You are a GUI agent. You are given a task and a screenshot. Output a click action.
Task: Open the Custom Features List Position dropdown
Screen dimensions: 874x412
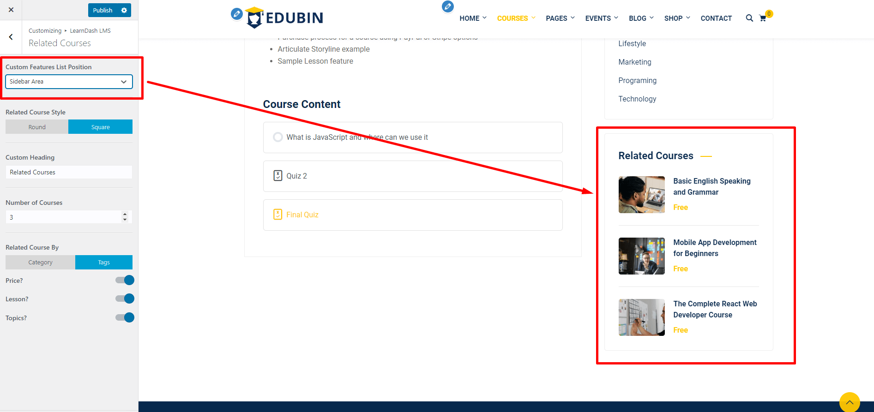69,82
